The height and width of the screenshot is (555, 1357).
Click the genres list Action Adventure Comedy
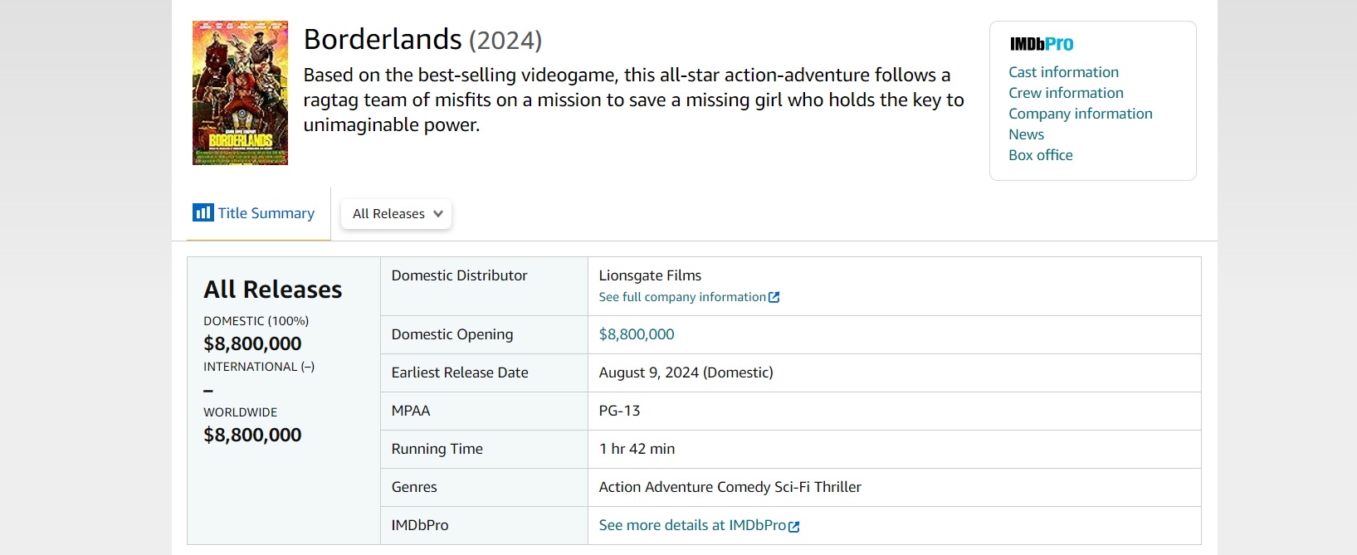(730, 487)
